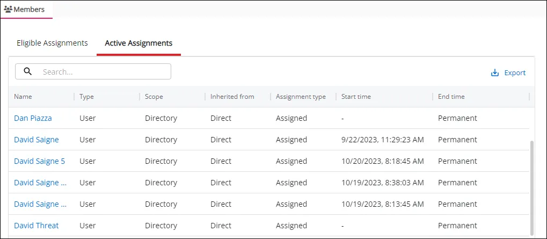Image resolution: width=547 pixels, height=239 pixels.
Task: Sort by the Type column header
Action: pyautogui.click(x=86, y=97)
